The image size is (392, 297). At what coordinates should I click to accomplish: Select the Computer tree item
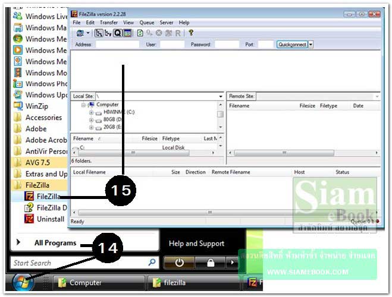click(107, 105)
